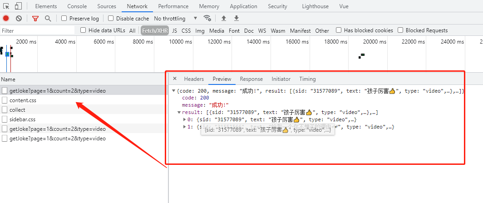Click the import HAR upload icon
The image size is (483, 203).
[x=223, y=19]
